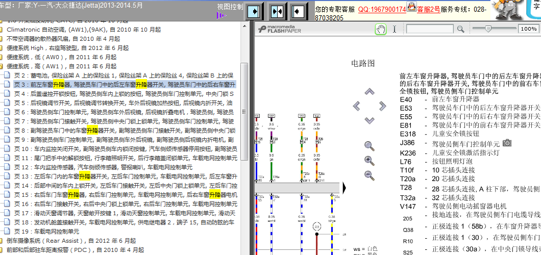Expand 便捷系统 High 右座驾驶型 node
541x255 pixels.
pyautogui.click(x=67, y=48)
